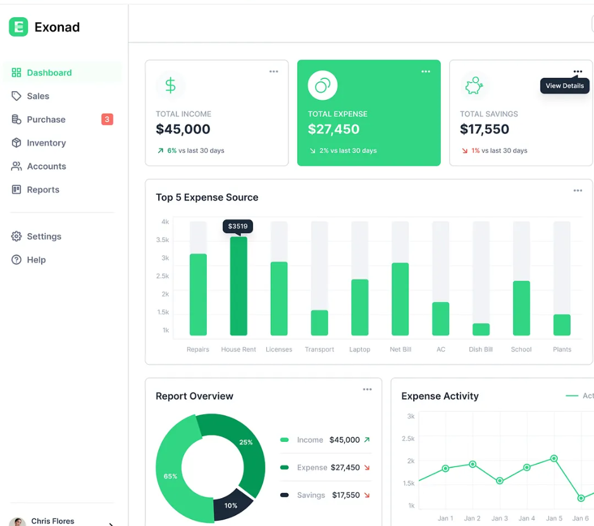Click the dollar icon on Total Income card
The image size is (594, 526).
coord(170,85)
